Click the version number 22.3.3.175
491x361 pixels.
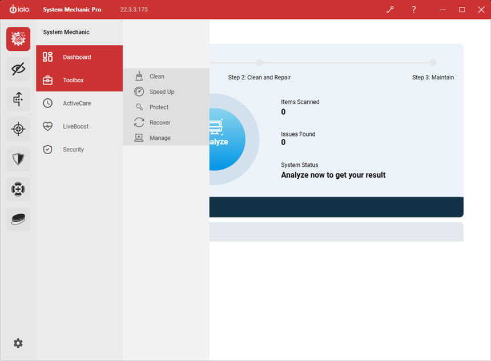pos(134,9)
